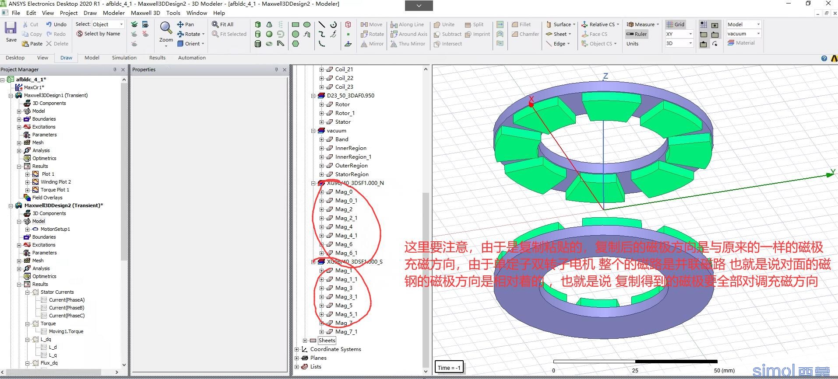Draw a circle sheet
This screenshot has width=838, height=379.
tap(296, 34)
